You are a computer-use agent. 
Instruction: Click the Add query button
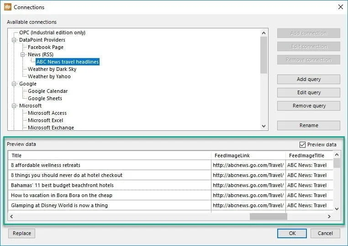coord(308,80)
